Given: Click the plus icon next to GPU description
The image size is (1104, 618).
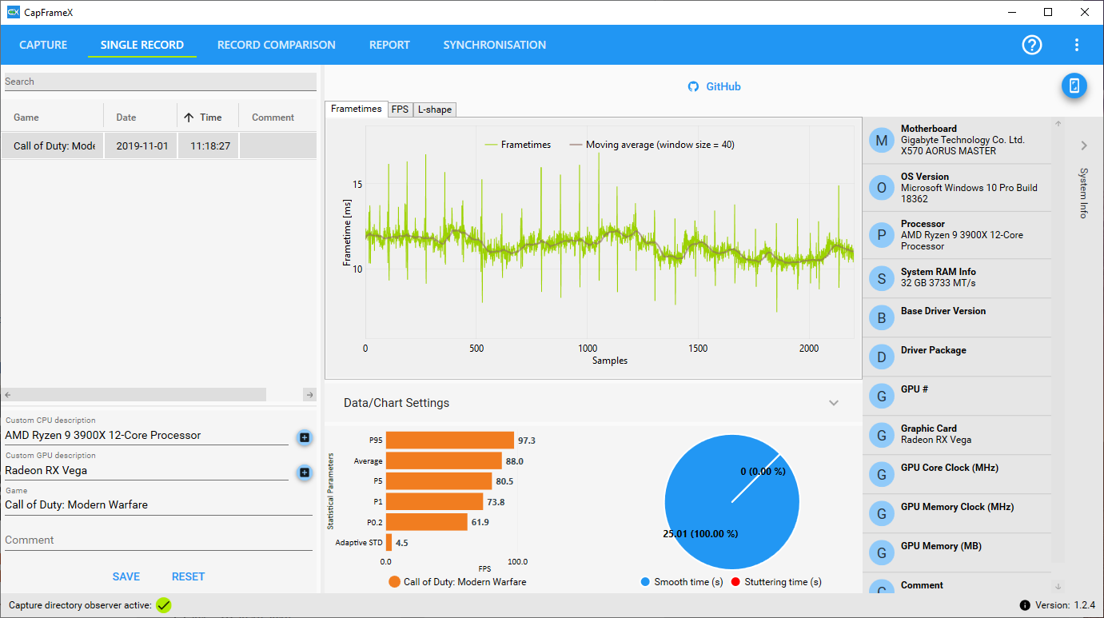Looking at the screenshot, I should pyautogui.click(x=305, y=472).
